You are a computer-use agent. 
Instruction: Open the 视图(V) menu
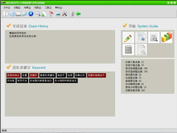click(38, 7)
